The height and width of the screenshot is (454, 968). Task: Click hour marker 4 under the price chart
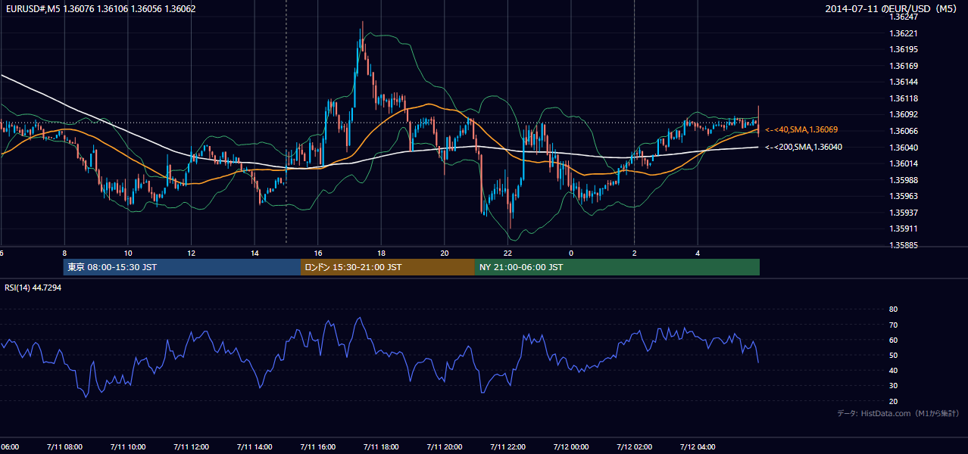[x=698, y=253]
